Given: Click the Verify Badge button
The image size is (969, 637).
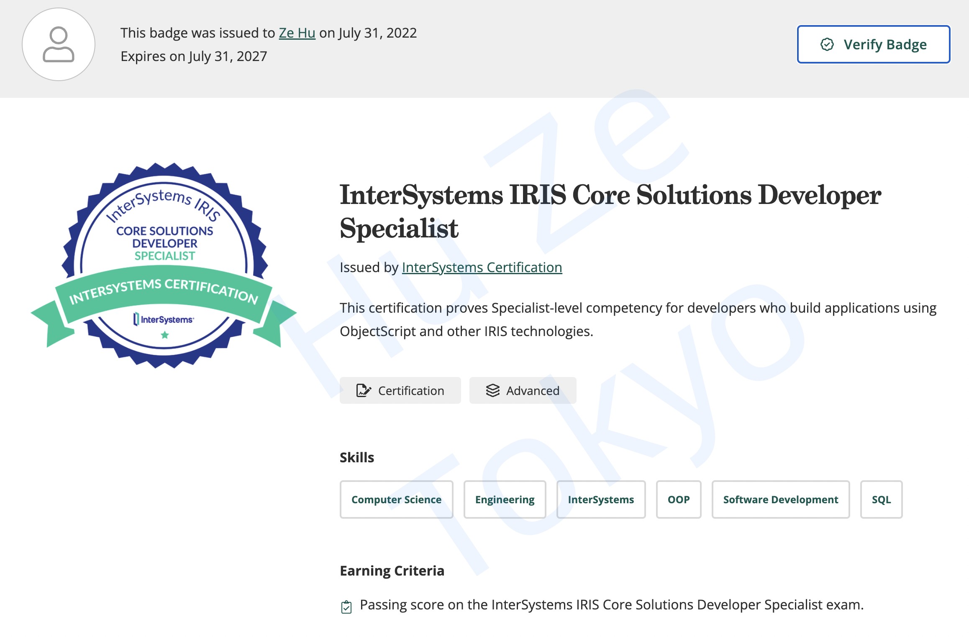Looking at the screenshot, I should tap(873, 44).
